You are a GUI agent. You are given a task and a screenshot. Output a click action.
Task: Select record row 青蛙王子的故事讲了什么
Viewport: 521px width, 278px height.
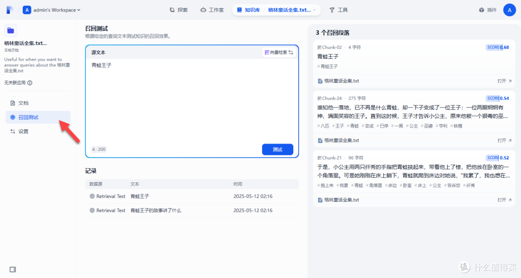click(x=192, y=211)
